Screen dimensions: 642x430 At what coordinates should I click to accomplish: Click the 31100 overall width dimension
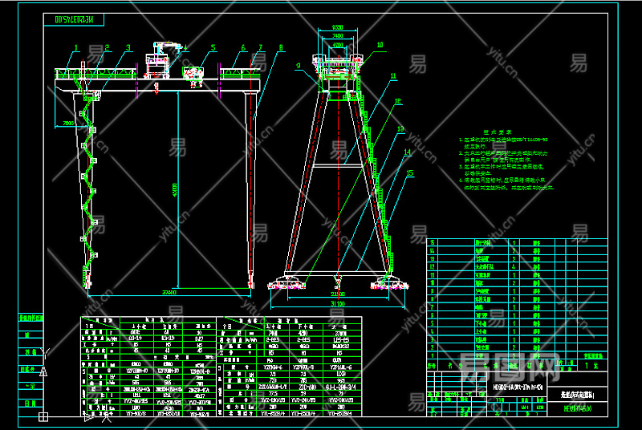coord(338,303)
